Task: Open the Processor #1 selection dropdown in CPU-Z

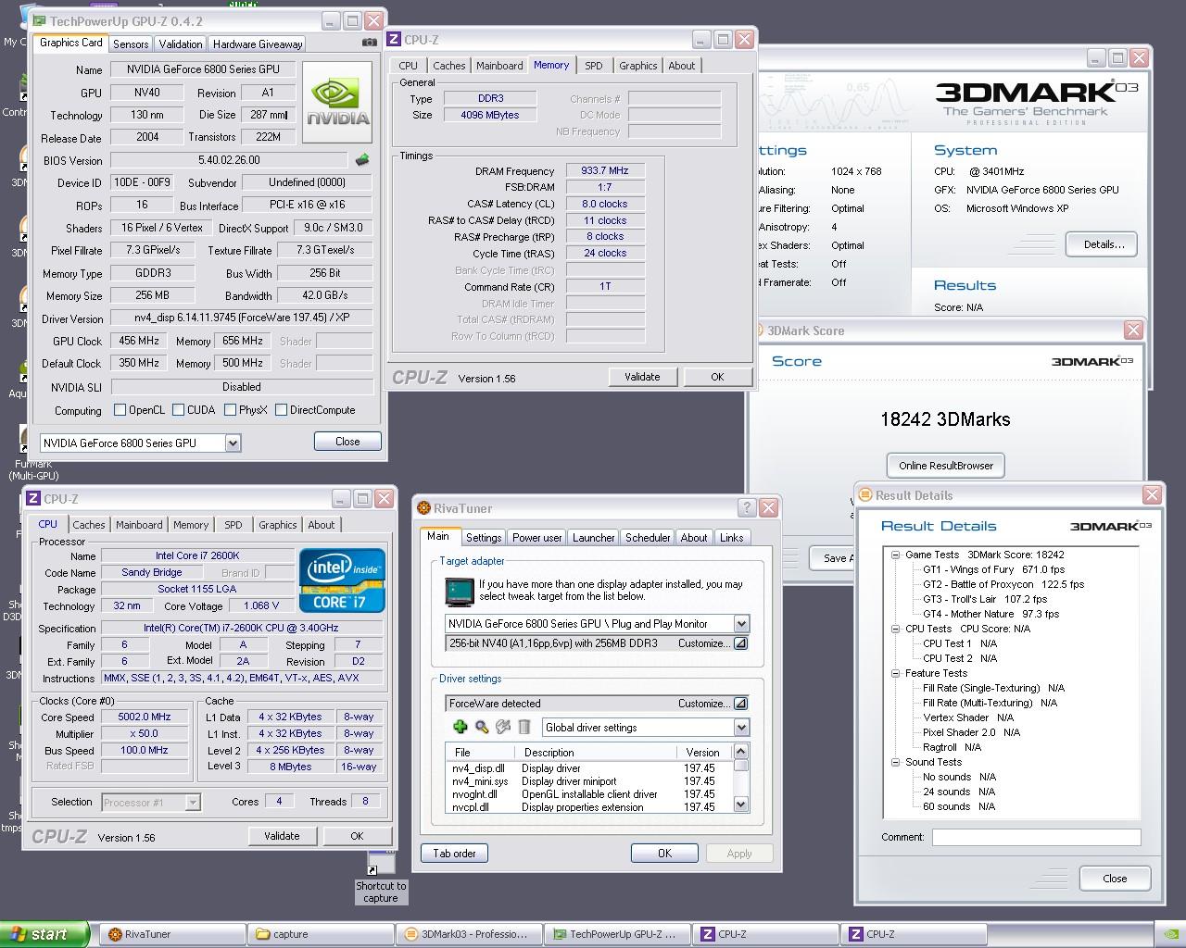Action: coord(193,803)
